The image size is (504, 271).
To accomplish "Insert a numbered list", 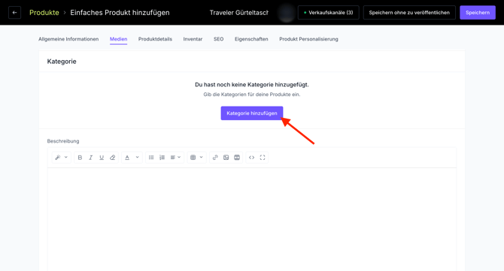I will pos(162,158).
